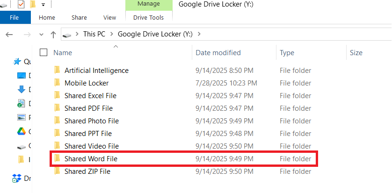
Task: Click the Back navigation arrow
Action: point(10,34)
